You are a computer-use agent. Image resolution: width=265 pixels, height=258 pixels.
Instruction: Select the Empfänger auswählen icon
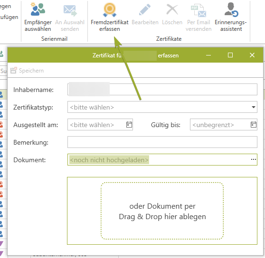pyautogui.click(x=38, y=9)
